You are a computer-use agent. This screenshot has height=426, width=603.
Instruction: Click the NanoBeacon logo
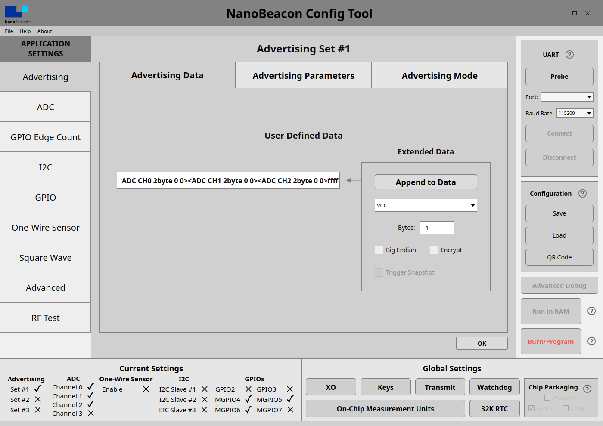point(17,15)
